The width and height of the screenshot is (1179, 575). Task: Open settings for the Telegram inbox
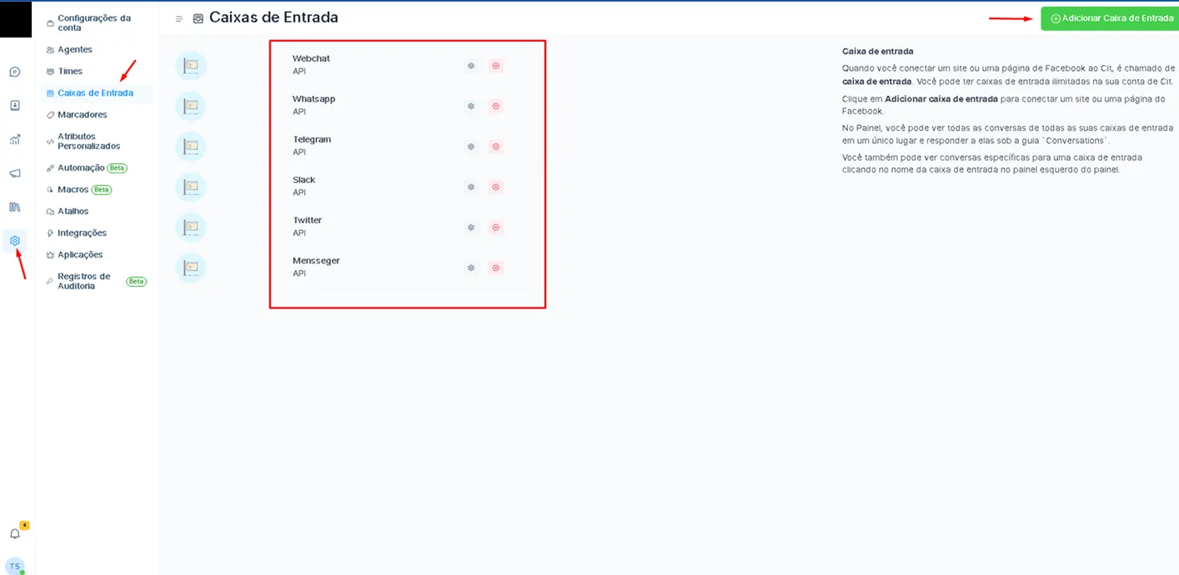tap(471, 147)
